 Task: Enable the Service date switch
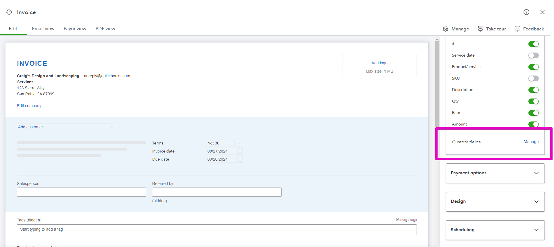click(534, 55)
